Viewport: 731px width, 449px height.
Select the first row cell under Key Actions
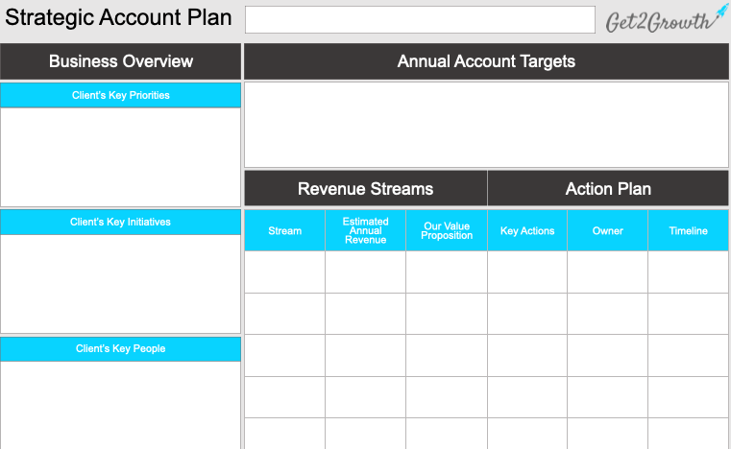pos(527,272)
